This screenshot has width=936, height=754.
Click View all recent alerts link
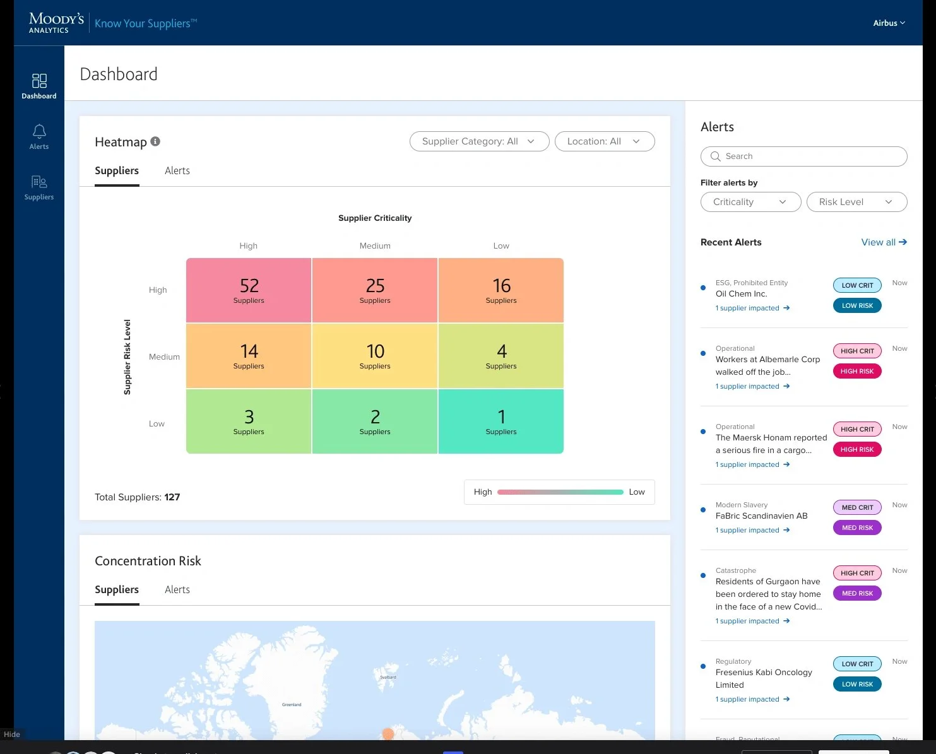884,242
